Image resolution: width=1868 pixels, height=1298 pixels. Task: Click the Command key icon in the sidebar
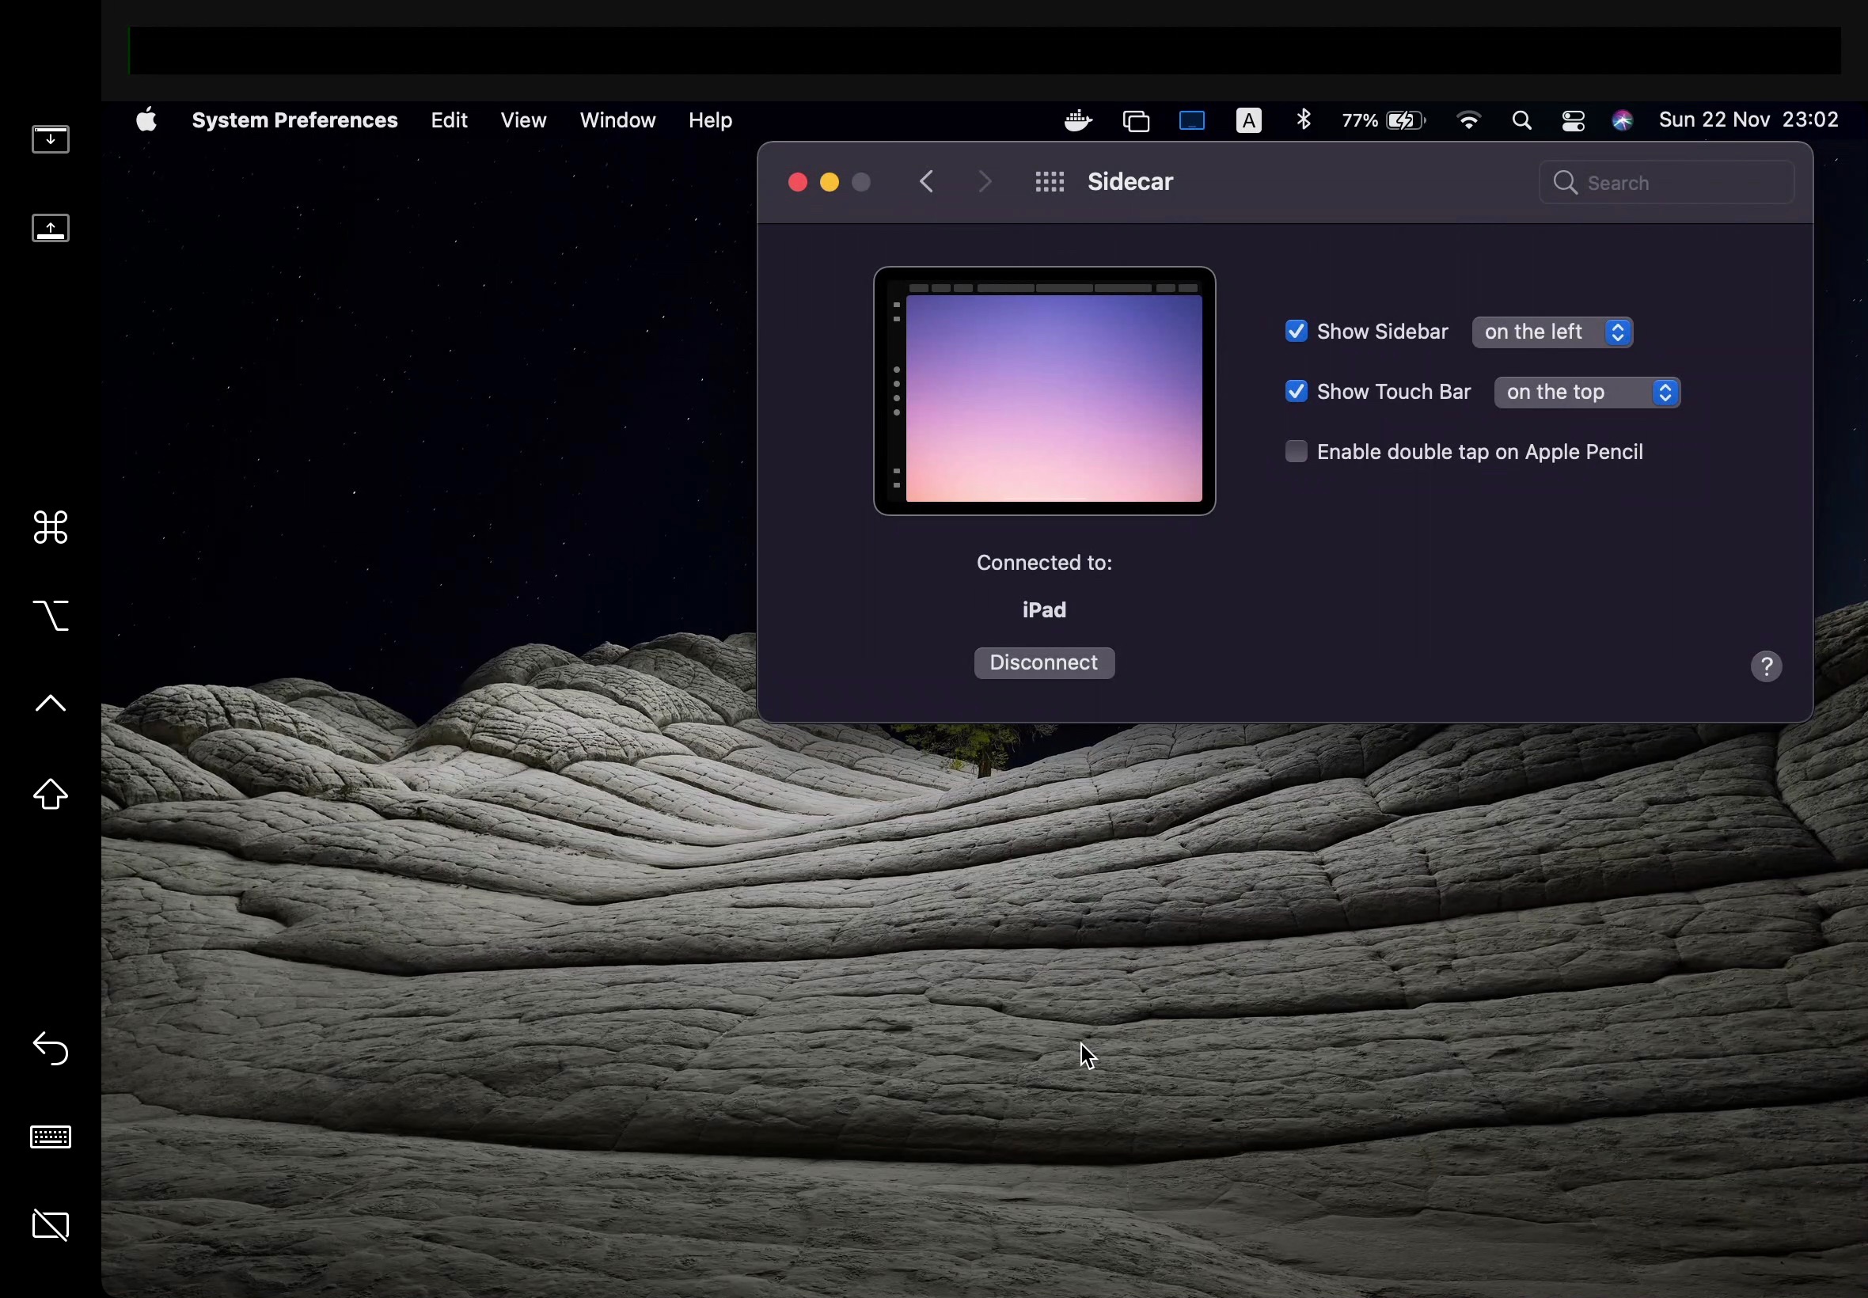click(51, 529)
